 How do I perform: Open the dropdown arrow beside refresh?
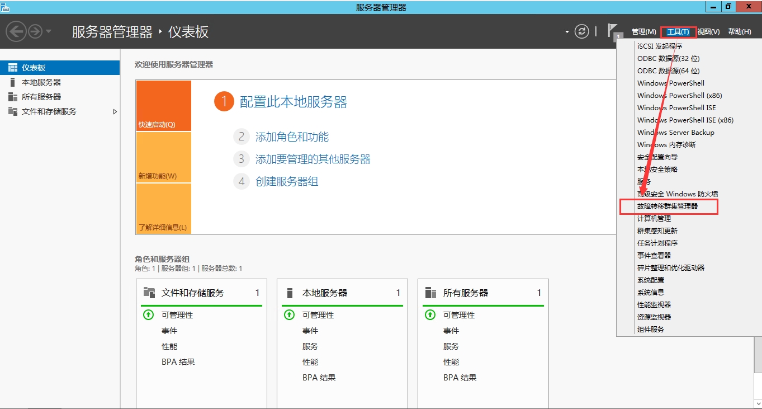(x=566, y=31)
